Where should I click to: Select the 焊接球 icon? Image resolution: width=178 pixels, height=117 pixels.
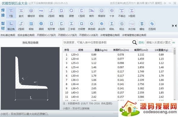coord(102,12)
